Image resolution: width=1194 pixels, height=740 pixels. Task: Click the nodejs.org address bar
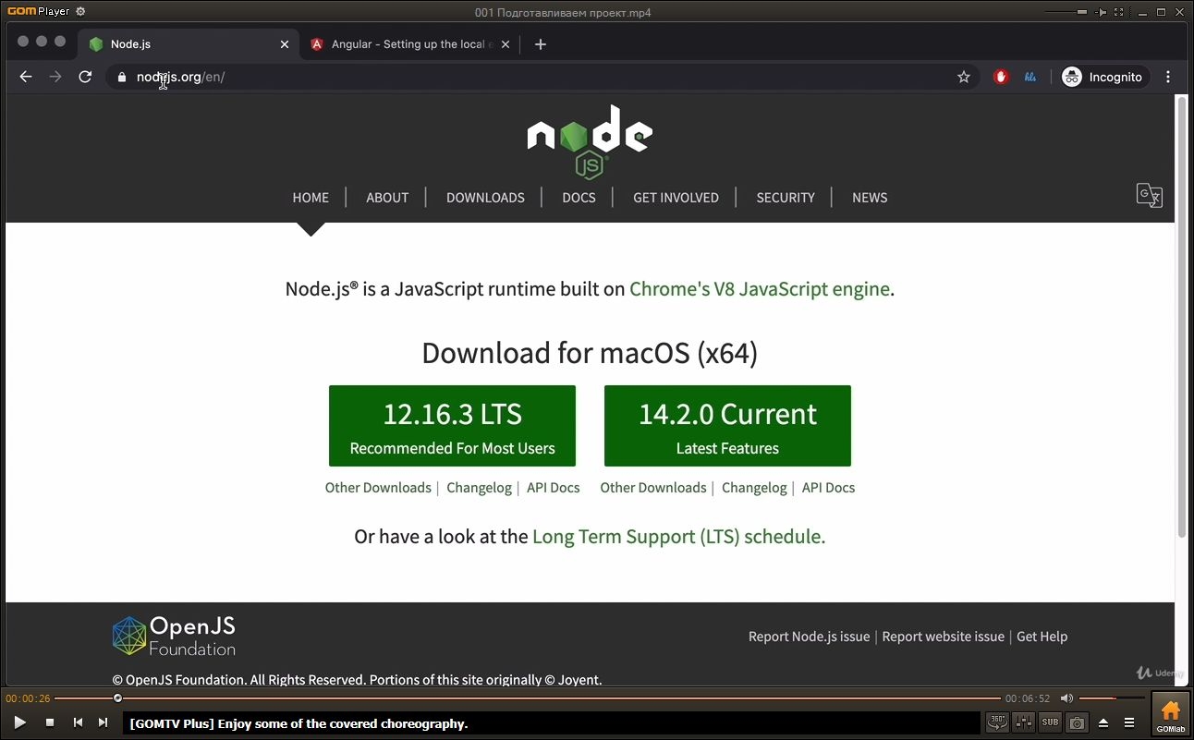point(543,77)
